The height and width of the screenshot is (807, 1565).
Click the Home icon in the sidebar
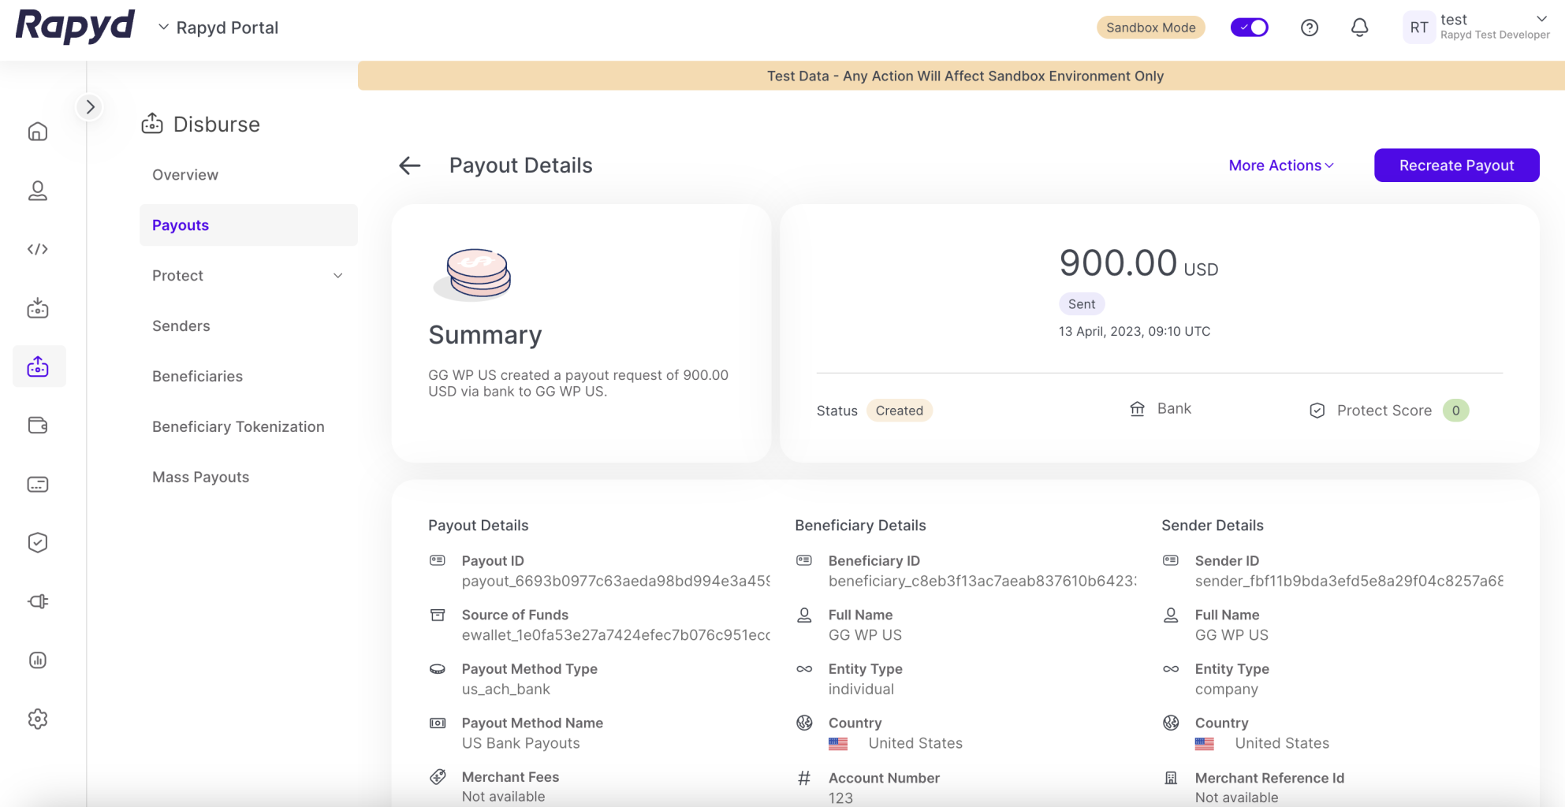click(38, 132)
